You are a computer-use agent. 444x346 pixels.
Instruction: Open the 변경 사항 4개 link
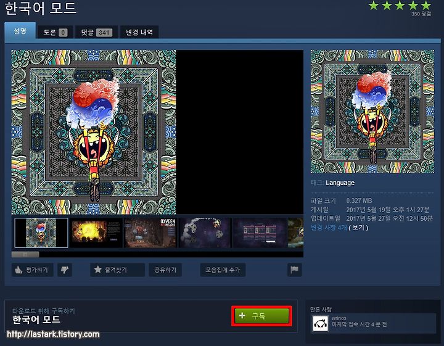point(329,228)
